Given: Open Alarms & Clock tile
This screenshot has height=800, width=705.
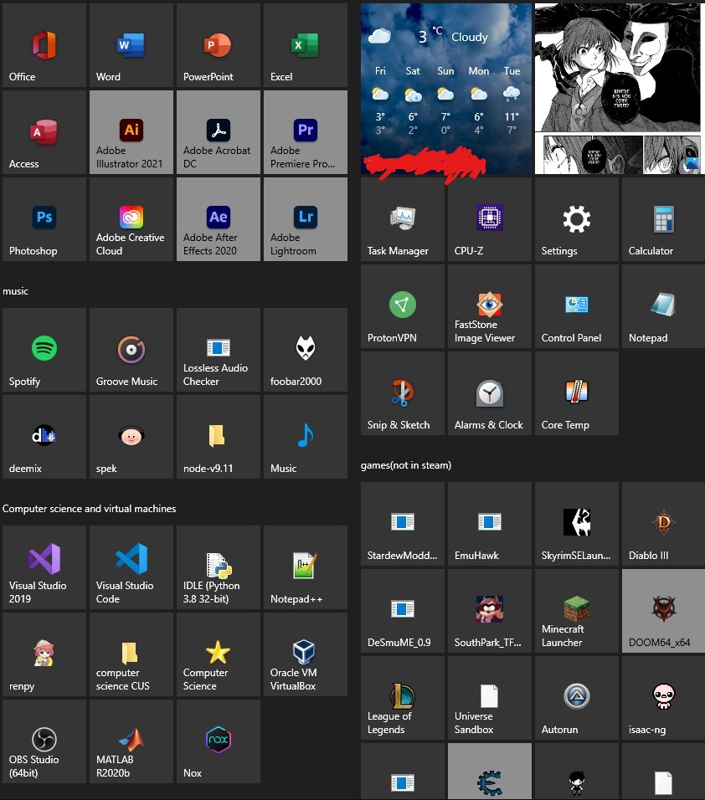Looking at the screenshot, I should pyautogui.click(x=490, y=393).
